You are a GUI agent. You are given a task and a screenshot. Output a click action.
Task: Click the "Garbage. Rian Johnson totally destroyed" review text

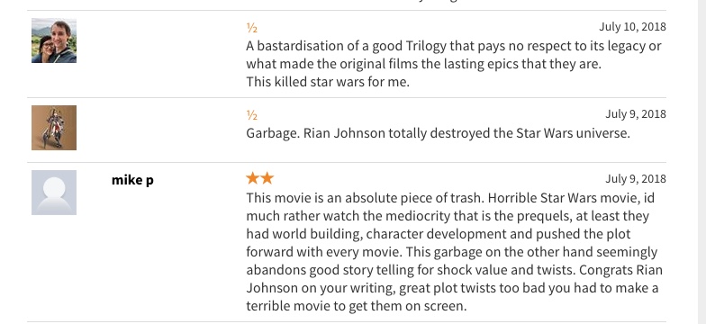click(x=438, y=133)
